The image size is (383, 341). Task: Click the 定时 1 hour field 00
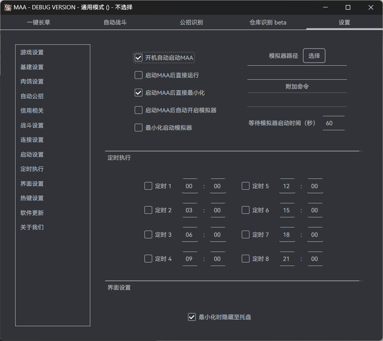[190, 186]
